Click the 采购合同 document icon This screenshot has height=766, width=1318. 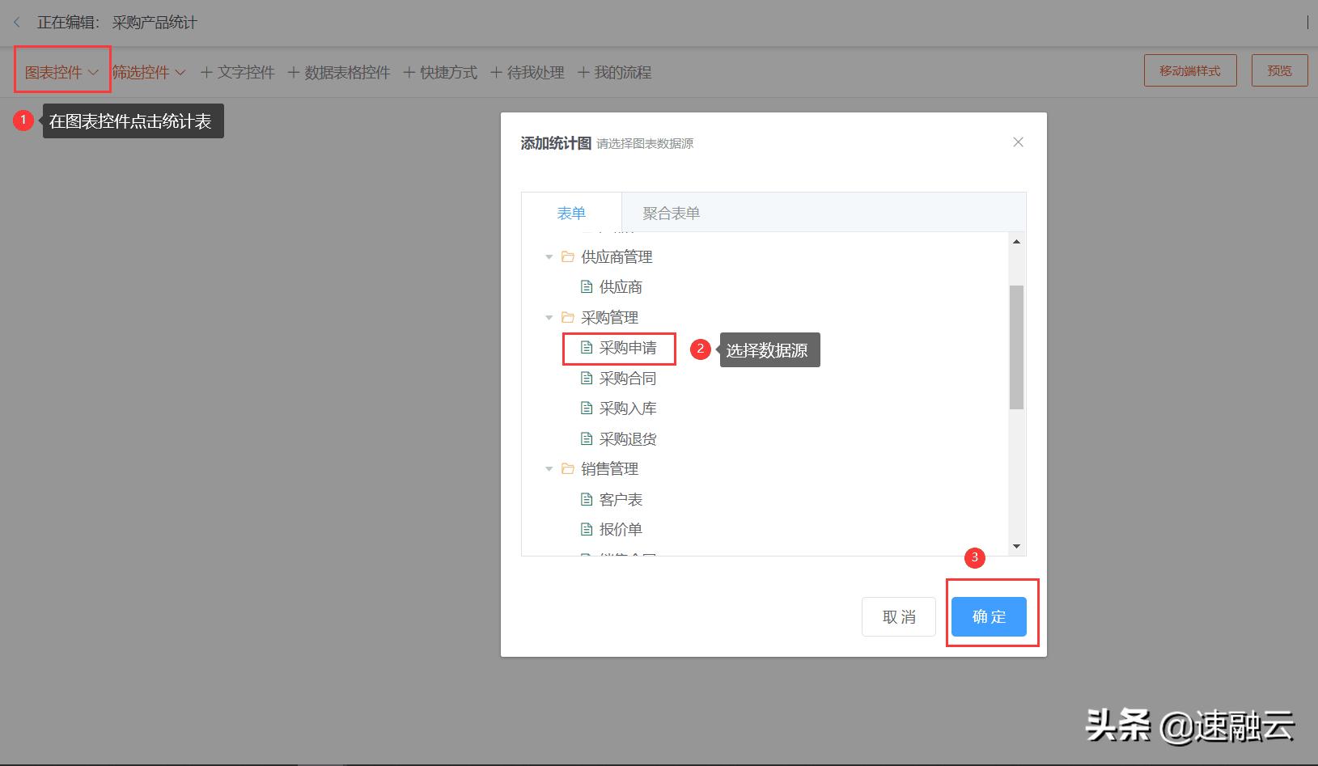pyautogui.click(x=587, y=378)
